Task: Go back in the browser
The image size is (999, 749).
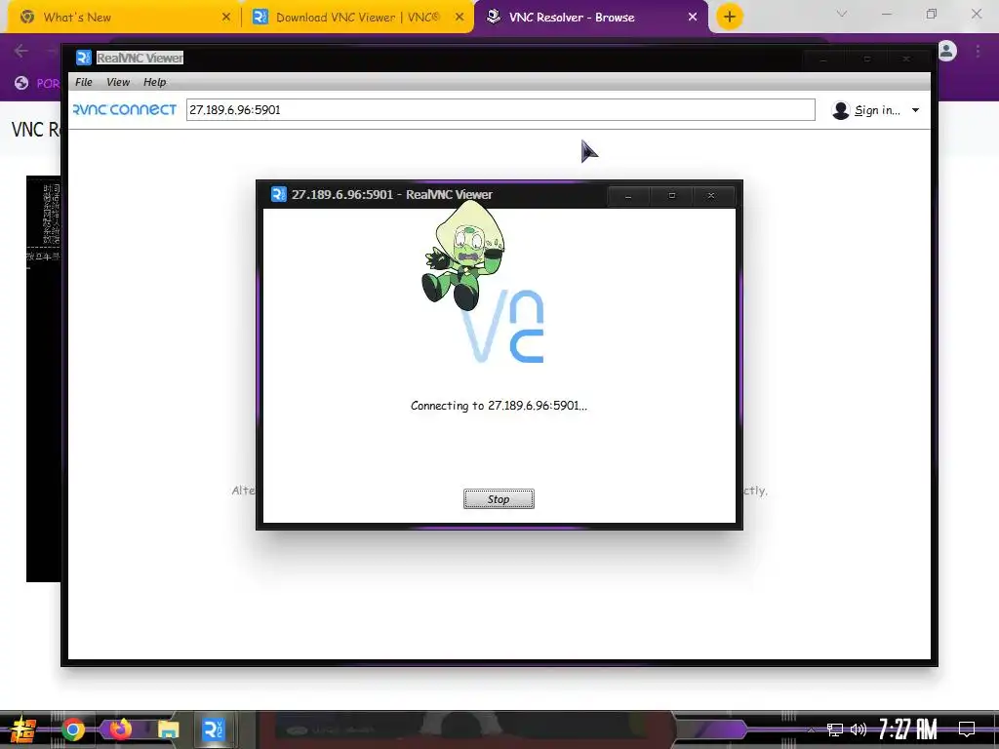Action: 21,51
